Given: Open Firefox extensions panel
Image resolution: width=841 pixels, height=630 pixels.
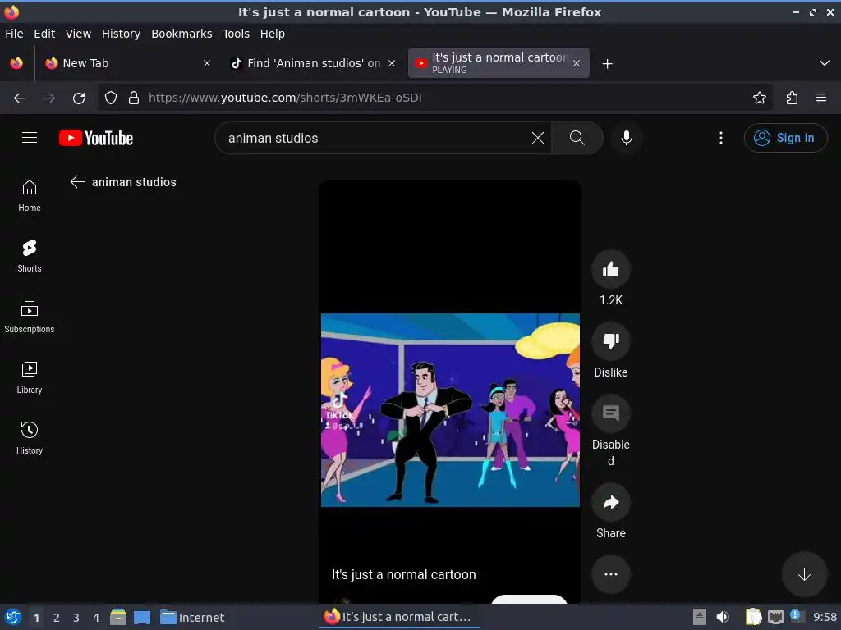Looking at the screenshot, I should click(x=792, y=98).
